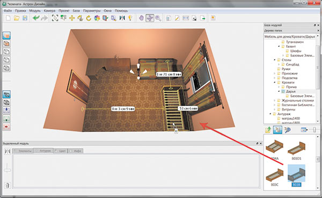Viewport: 322px width, 198px height.
Task: Click the yellow Rotate arrow tool
Action: coord(89,18)
